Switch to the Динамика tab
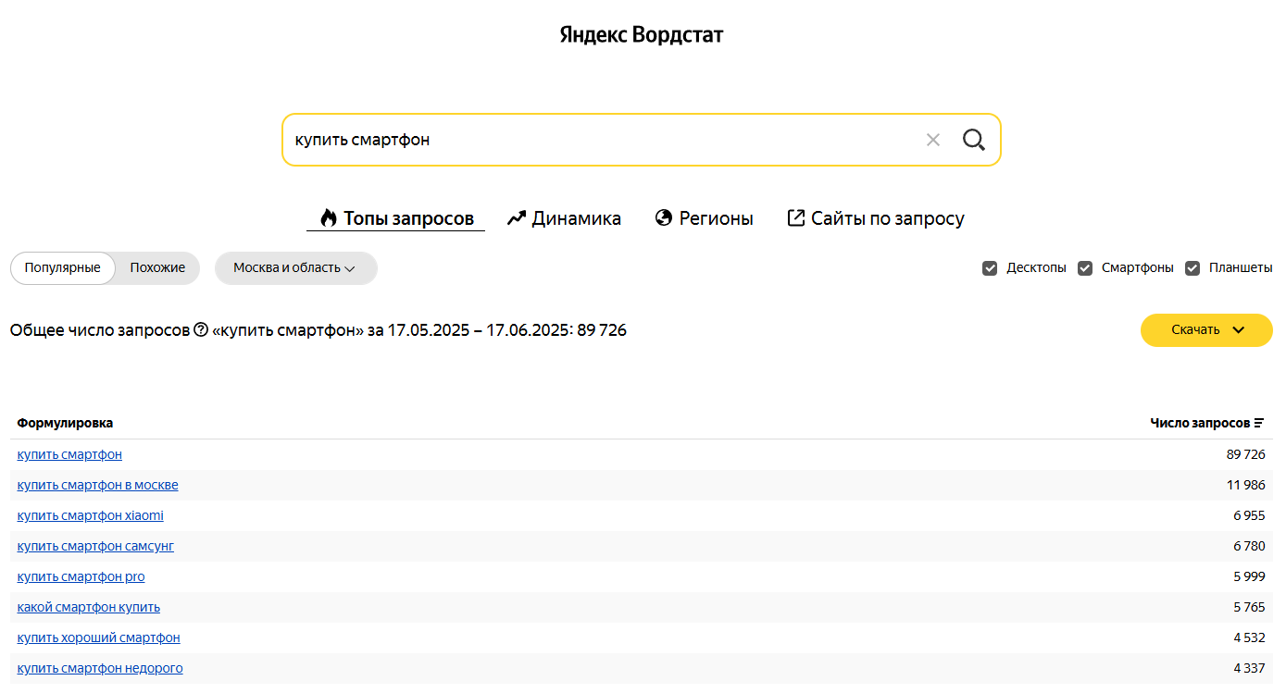The width and height of the screenshot is (1286, 693). coord(564,219)
